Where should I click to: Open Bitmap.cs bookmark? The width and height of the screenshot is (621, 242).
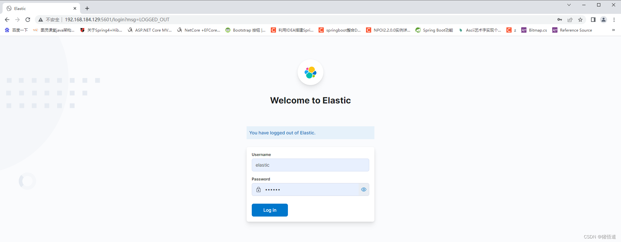point(534,30)
